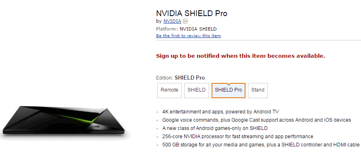Click the 'Platform: NVIDIA SHIELD' text
Image resolution: width=361 pixels, height=158 pixels.
(186, 29)
